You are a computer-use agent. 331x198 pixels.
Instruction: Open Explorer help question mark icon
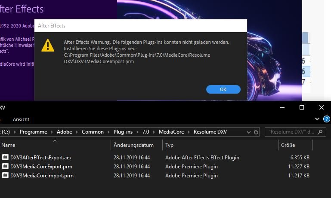pos(327,119)
